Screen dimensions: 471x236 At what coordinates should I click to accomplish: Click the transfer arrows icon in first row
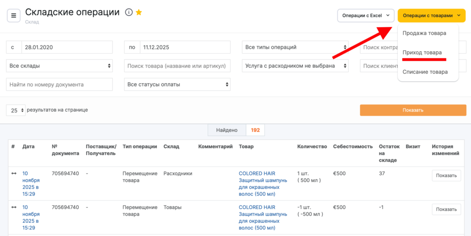[x=14, y=174]
